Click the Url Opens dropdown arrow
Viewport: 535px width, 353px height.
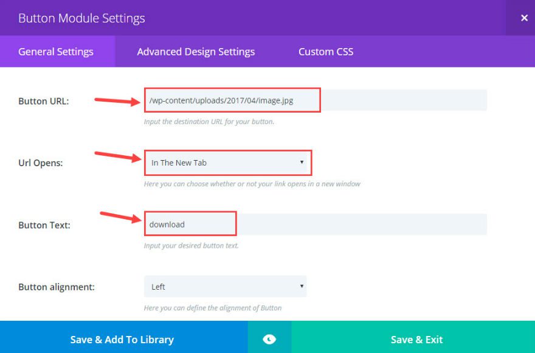click(302, 163)
